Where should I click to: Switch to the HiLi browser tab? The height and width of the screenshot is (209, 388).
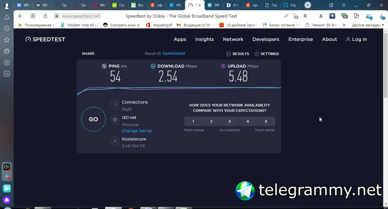pyautogui.click(x=176, y=5)
